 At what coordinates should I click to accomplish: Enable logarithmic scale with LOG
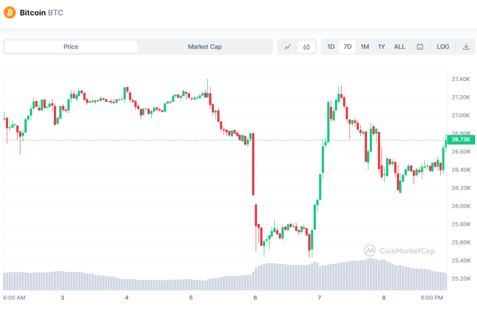443,46
